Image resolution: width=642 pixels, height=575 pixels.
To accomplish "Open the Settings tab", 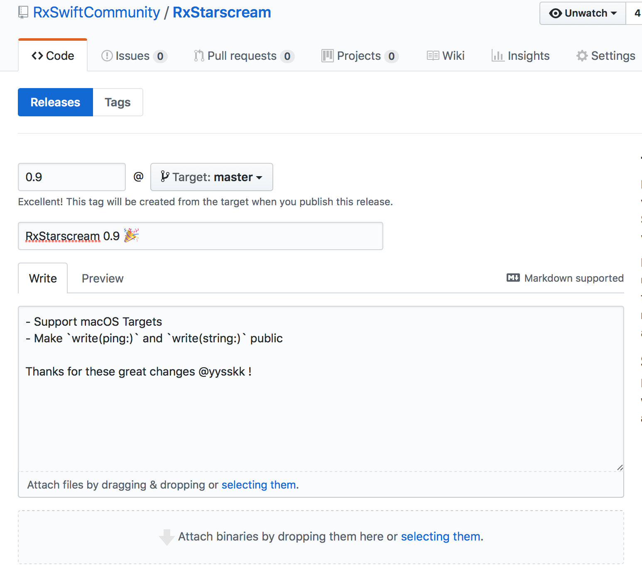I will pos(605,56).
